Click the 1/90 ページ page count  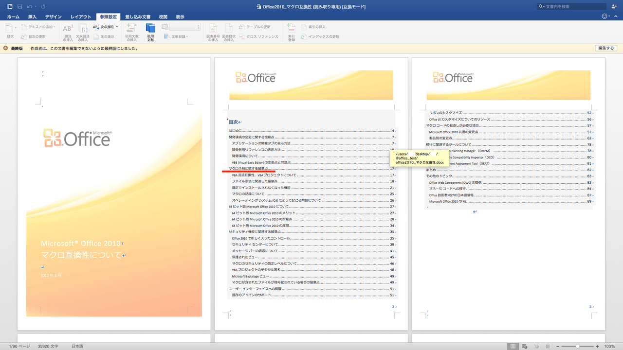pos(19,346)
